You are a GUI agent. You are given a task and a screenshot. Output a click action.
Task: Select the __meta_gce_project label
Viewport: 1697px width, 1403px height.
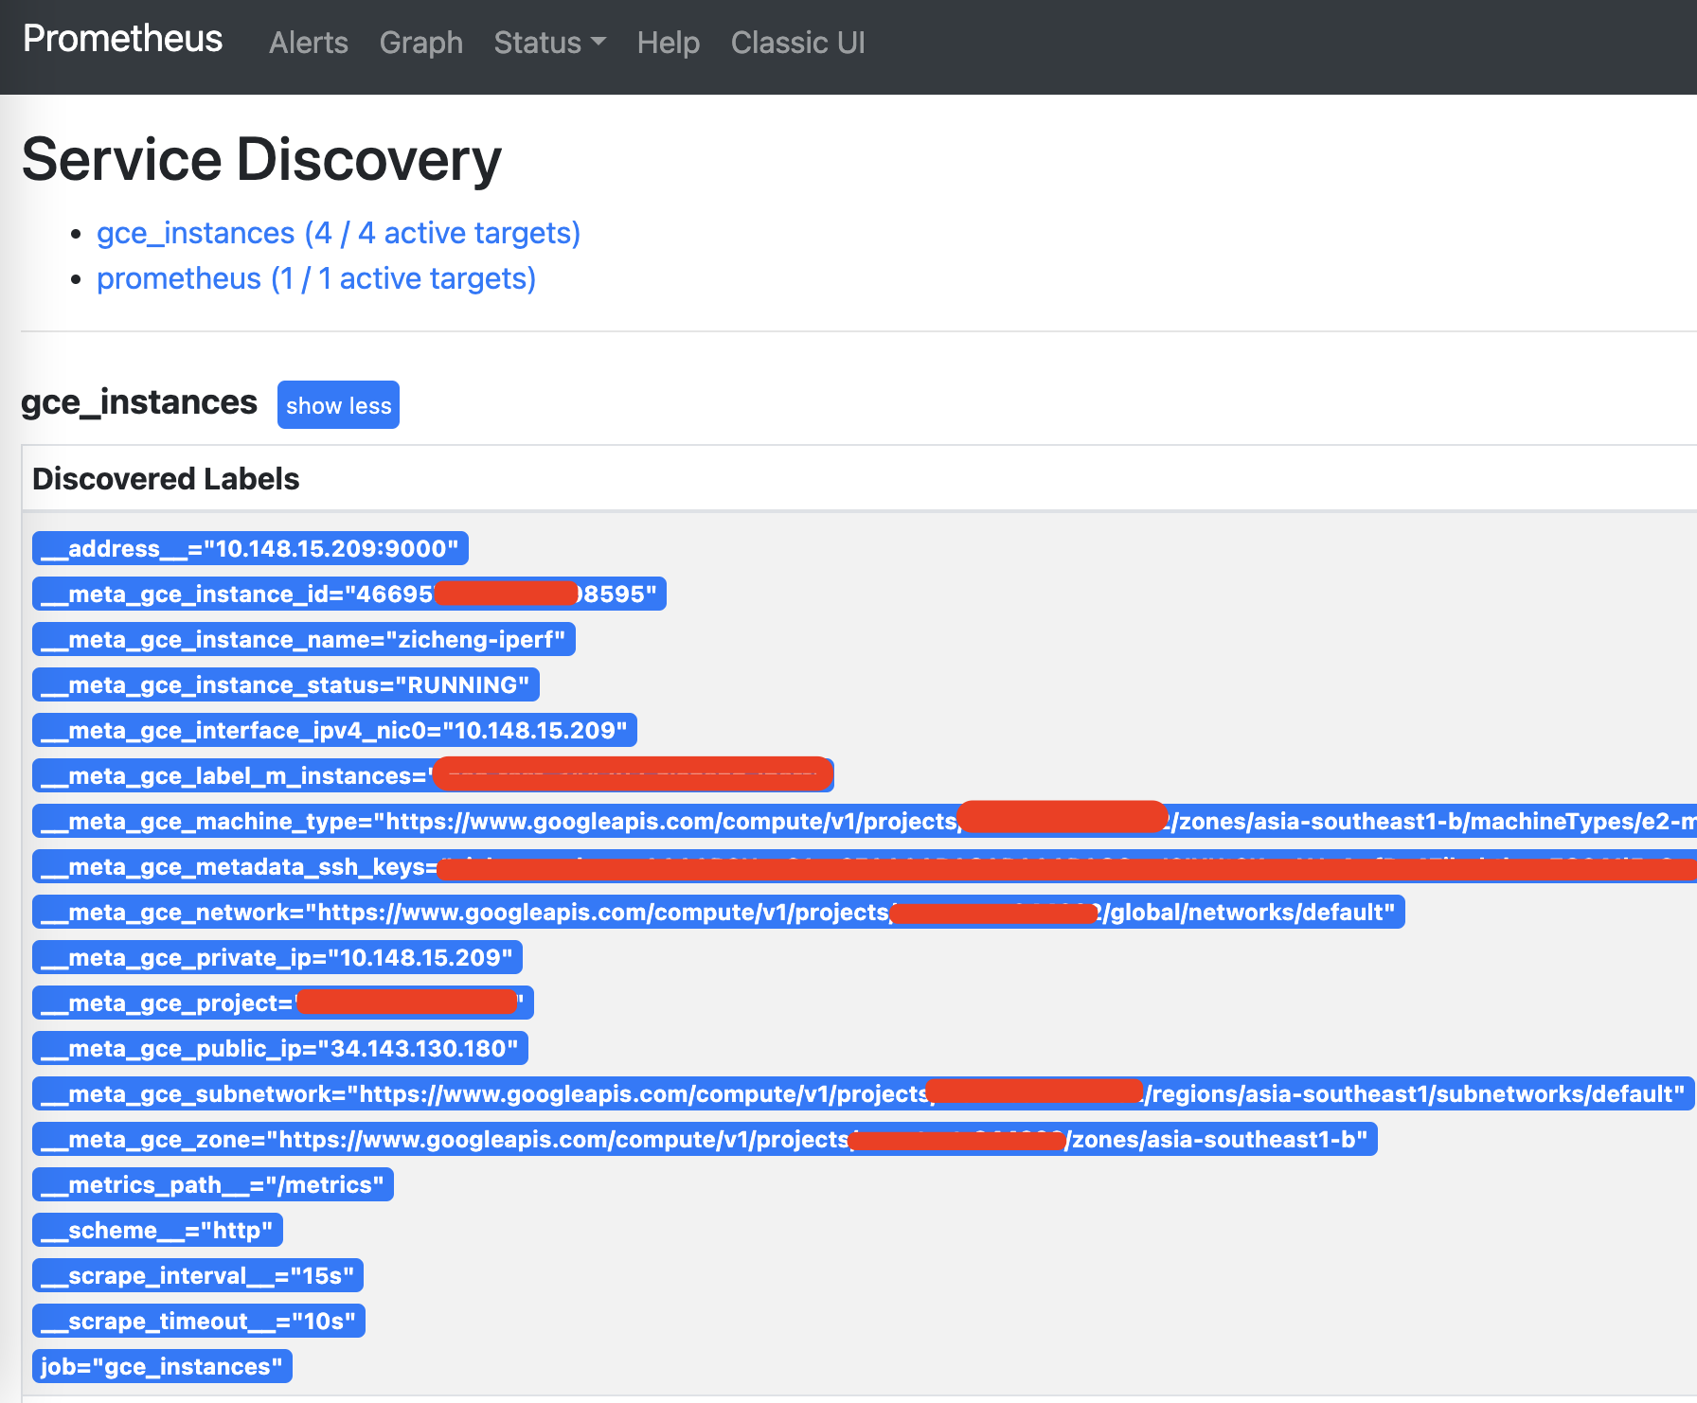[x=283, y=1003]
